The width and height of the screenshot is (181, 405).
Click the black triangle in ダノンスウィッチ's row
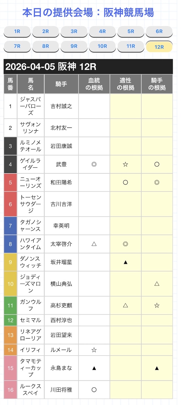126,262
